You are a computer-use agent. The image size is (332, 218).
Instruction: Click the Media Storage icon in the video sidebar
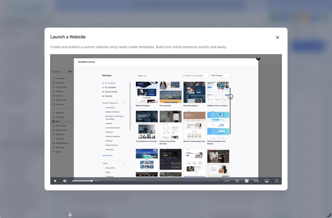(x=53, y=130)
